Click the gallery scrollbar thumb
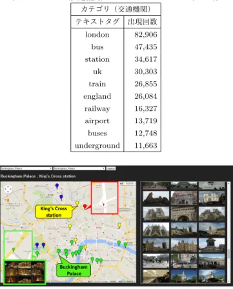 point(228,254)
